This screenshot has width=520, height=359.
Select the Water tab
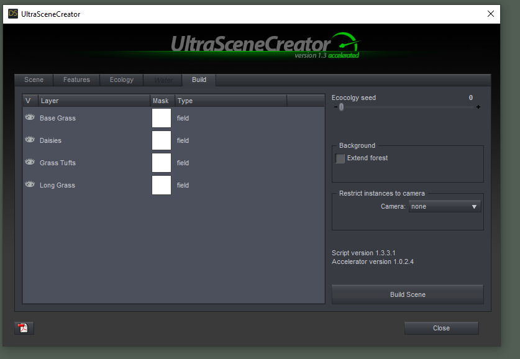tap(163, 80)
